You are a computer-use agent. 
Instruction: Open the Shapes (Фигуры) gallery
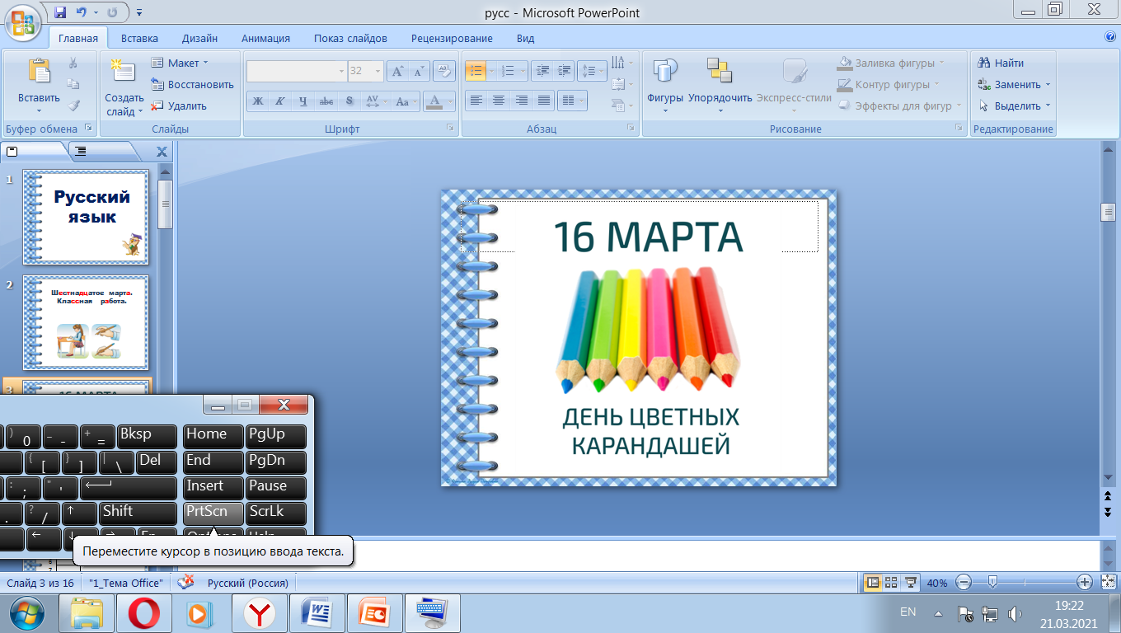[x=664, y=72]
